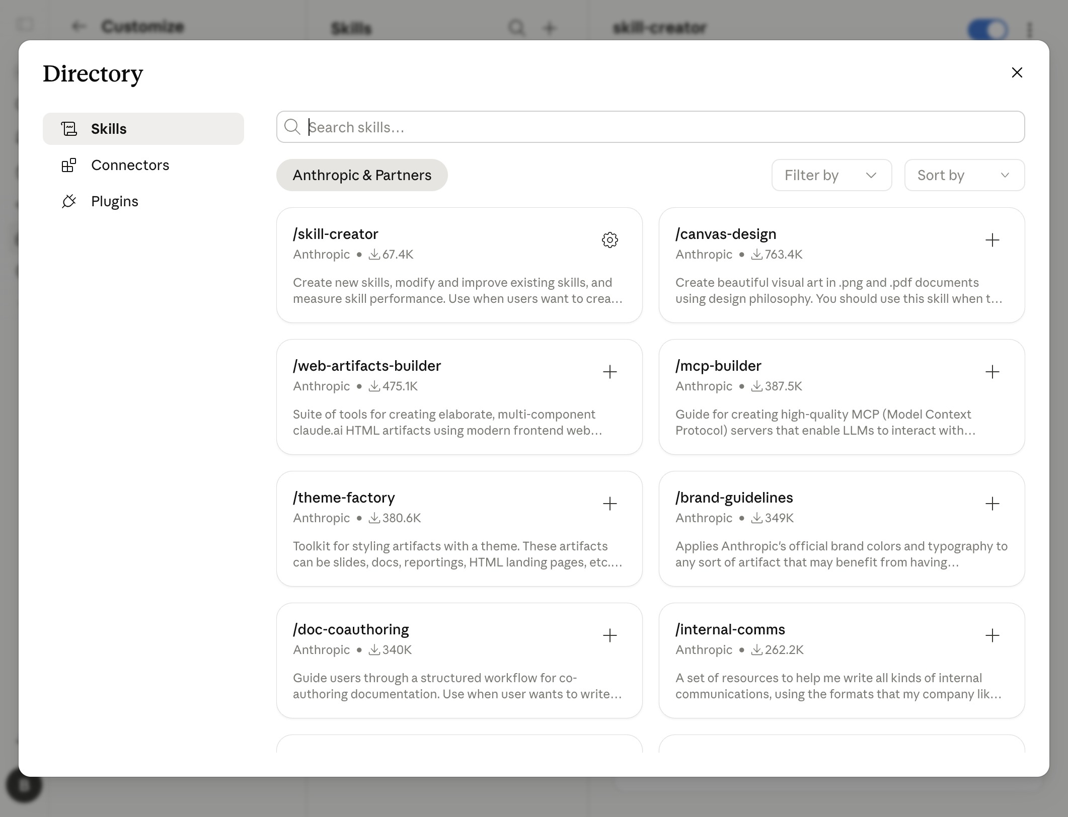Open the /doc-coauthoring title
The width and height of the screenshot is (1068, 817).
pos(351,629)
